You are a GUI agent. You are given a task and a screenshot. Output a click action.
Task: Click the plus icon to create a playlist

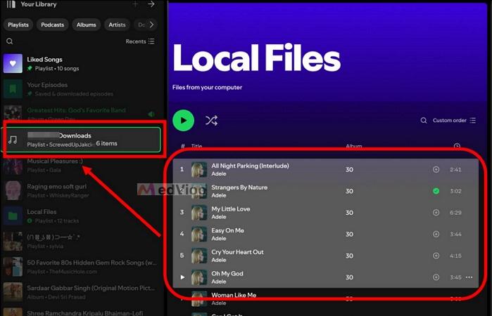pos(135,4)
